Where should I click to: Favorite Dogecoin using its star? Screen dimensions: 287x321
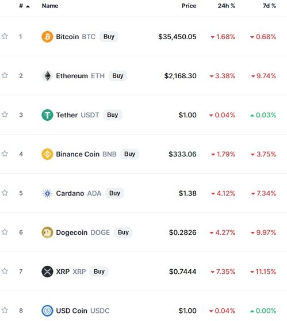point(5,232)
